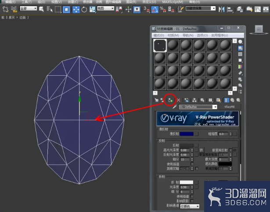Viewport: 270px width, 212px height.
Task: Select the Select and Move tool
Action: [x=76, y=9]
